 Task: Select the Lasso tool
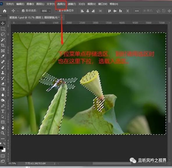pos(3,34)
